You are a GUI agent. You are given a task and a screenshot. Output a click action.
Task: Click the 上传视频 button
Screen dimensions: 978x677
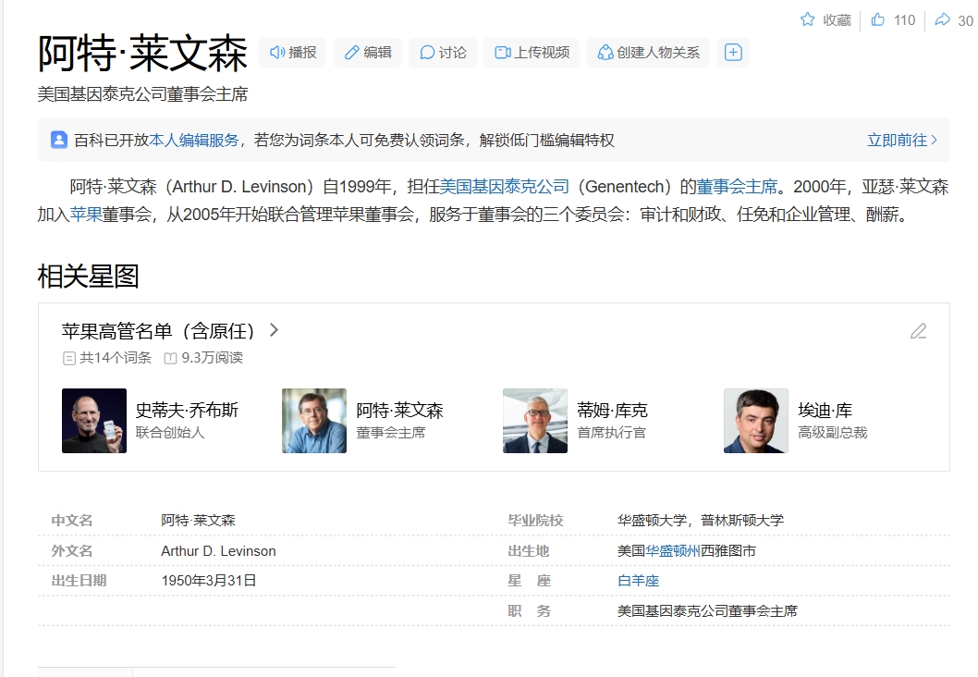[x=532, y=53]
